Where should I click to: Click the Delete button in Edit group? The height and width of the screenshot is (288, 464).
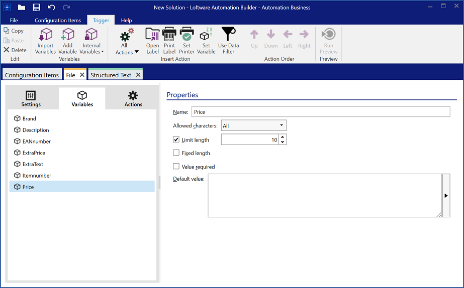[15, 50]
